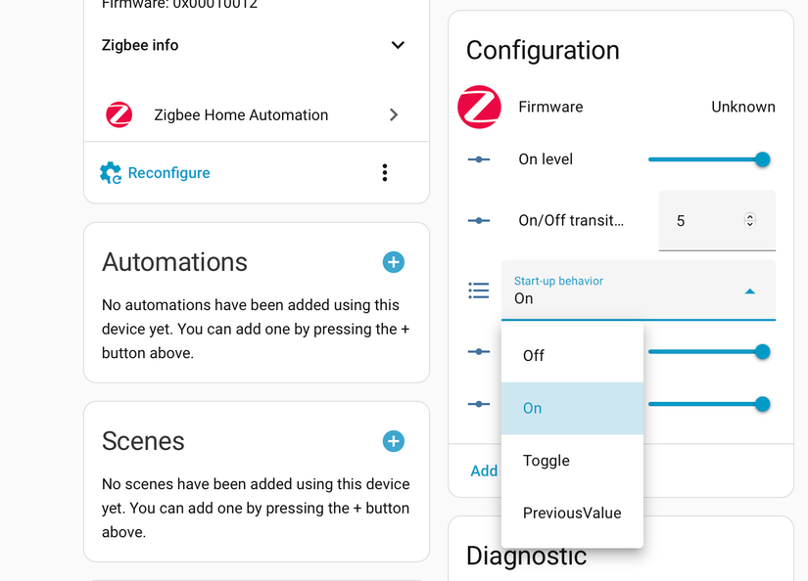The image size is (808, 581).
Task: Open the device three-dot overflow menu
Action: pyautogui.click(x=385, y=173)
